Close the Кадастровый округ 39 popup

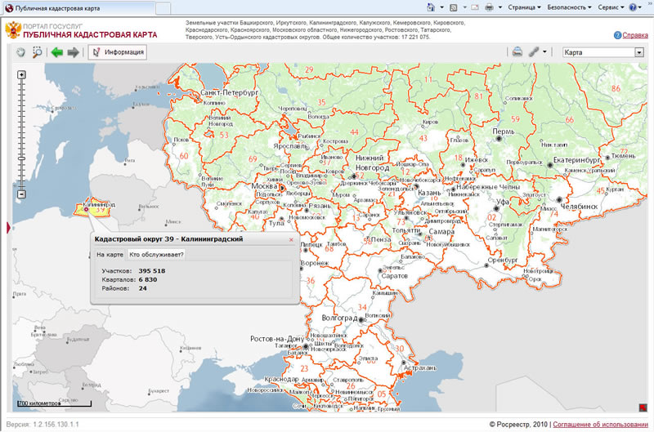(x=291, y=239)
